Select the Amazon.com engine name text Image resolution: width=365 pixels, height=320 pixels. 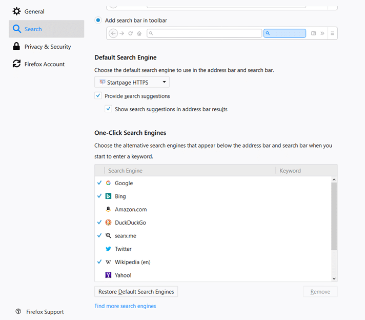tap(131, 209)
